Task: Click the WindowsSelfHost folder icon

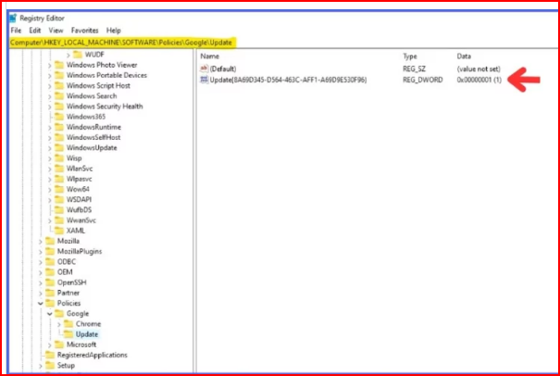Action: click(59, 138)
